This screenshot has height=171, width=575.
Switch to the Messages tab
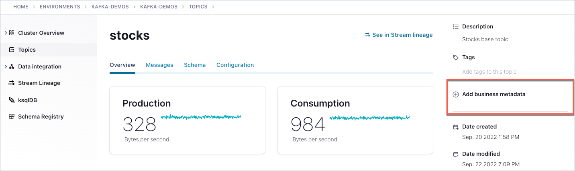[x=159, y=65]
